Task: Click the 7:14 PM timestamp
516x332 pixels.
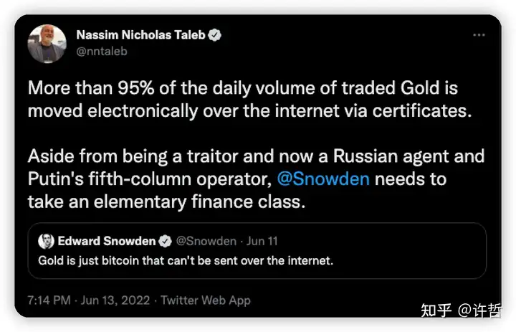Action: point(49,300)
